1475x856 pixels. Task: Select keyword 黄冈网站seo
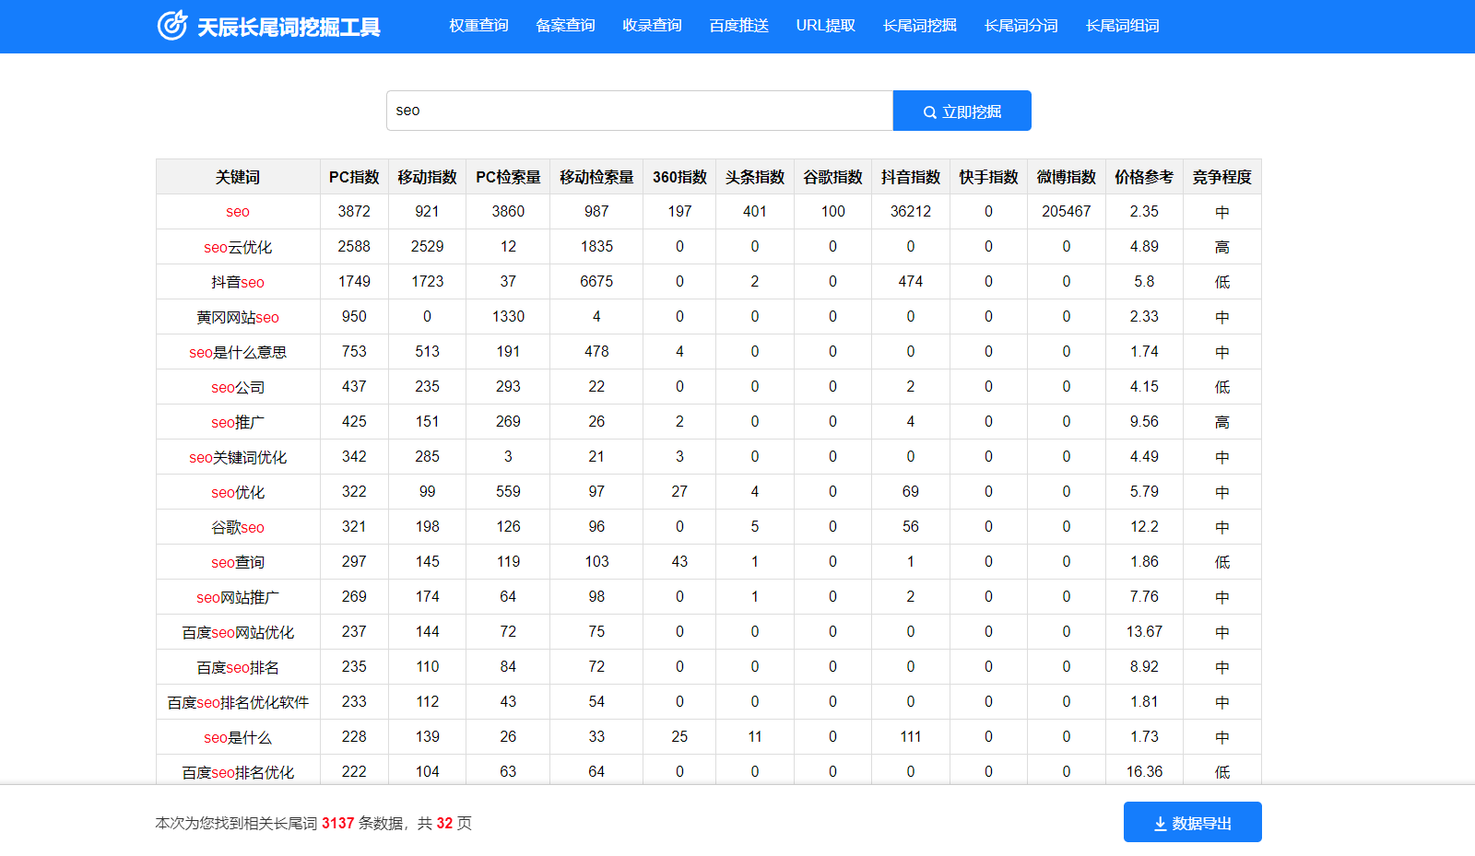point(238,317)
